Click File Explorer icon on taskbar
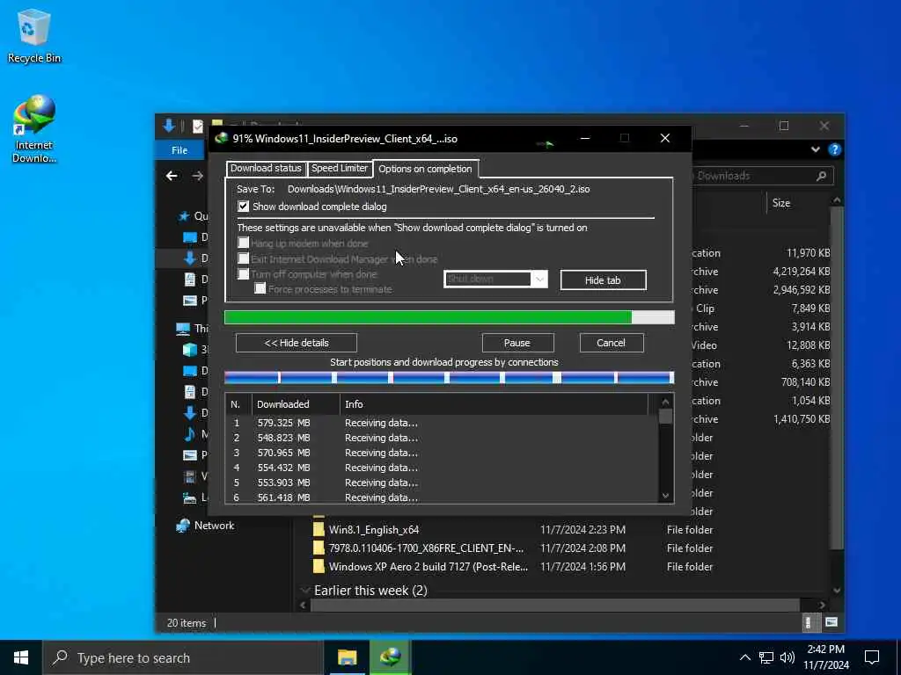Image resolution: width=901 pixels, height=675 pixels. (x=347, y=657)
